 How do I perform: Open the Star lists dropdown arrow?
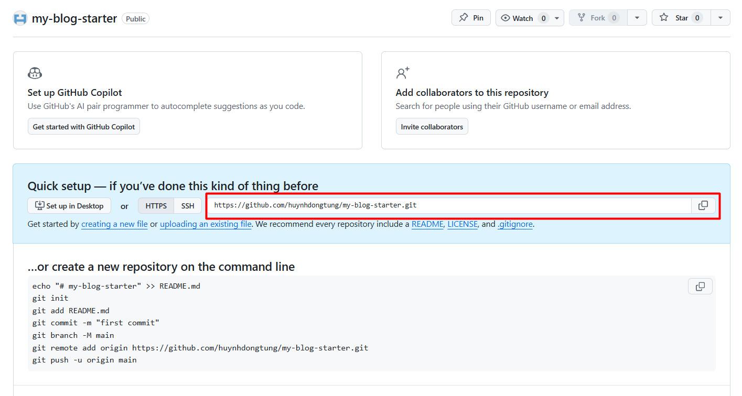pos(721,17)
